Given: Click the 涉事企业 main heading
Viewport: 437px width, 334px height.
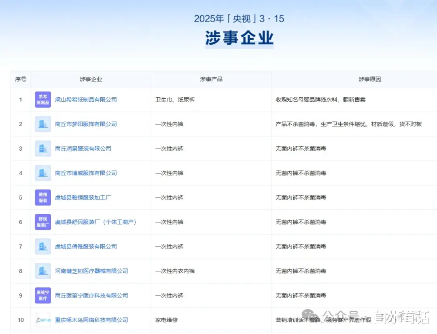Looking at the screenshot, I should click(x=239, y=38).
